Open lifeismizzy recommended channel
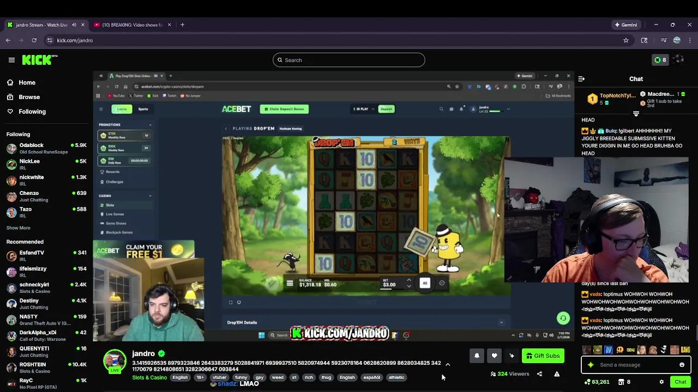This screenshot has height=392, width=698. tap(46, 271)
